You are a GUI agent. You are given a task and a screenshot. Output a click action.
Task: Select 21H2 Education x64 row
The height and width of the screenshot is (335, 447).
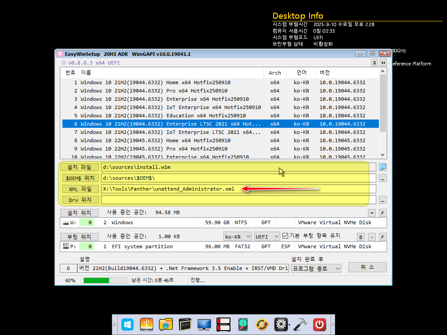point(220,115)
